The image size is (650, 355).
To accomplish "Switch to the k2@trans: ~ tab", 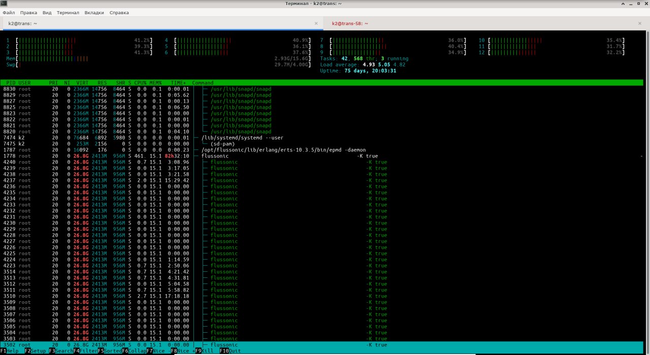I will point(162,23).
